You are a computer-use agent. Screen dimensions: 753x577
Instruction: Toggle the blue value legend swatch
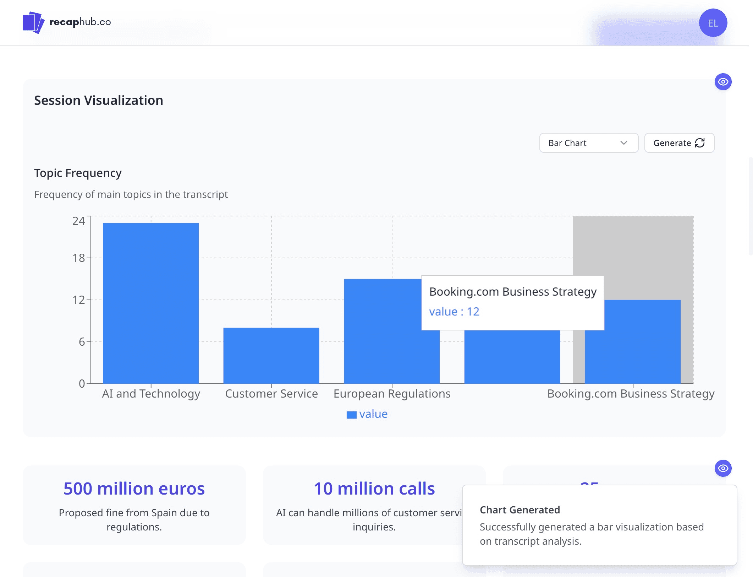351,415
